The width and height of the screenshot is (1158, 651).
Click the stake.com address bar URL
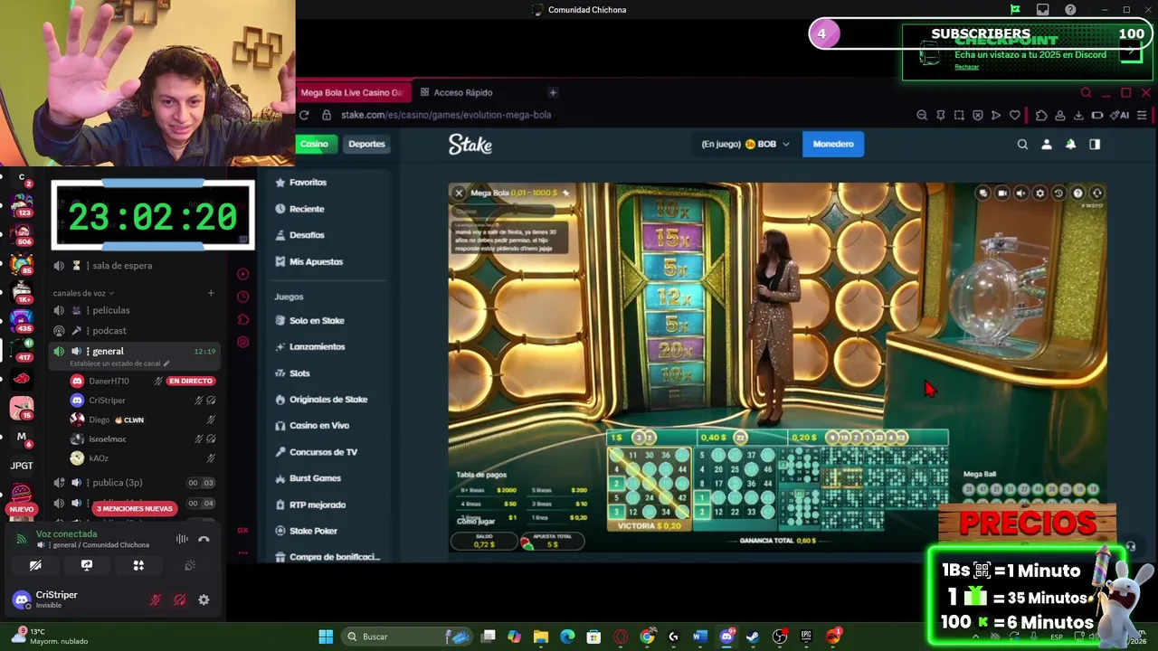[x=446, y=115]
